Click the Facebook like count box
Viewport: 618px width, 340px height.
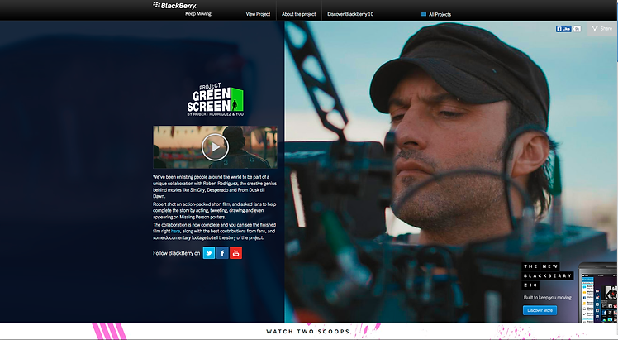[577, 29]
